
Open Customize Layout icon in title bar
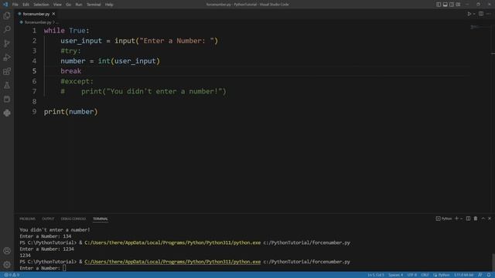(x=458, y=5)
